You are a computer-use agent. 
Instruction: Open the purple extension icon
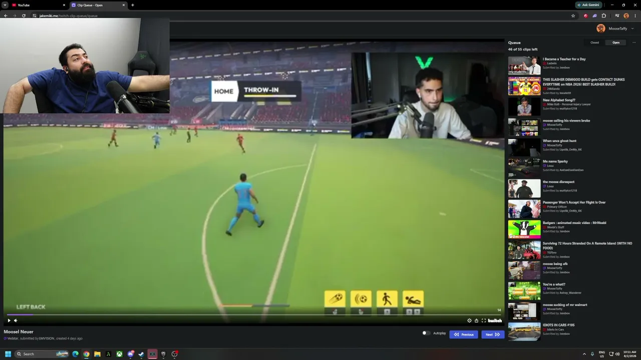(x=594, y=15)
